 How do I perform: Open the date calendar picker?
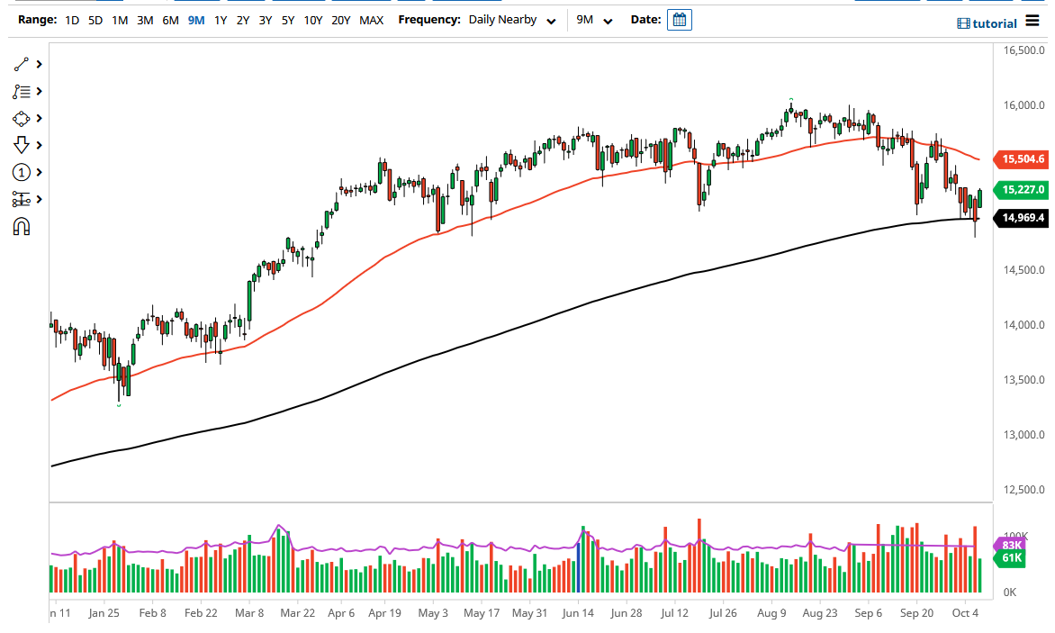coord(680,19)
